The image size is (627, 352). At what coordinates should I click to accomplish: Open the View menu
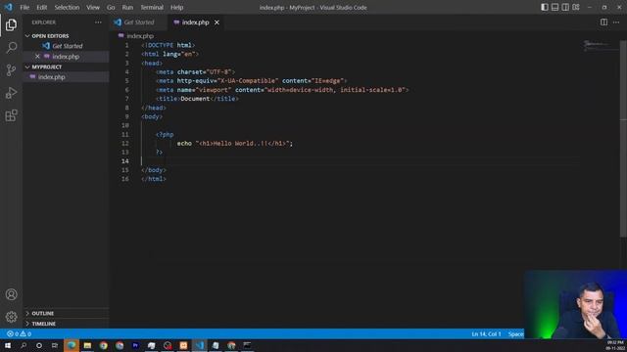tap(93, 7)
